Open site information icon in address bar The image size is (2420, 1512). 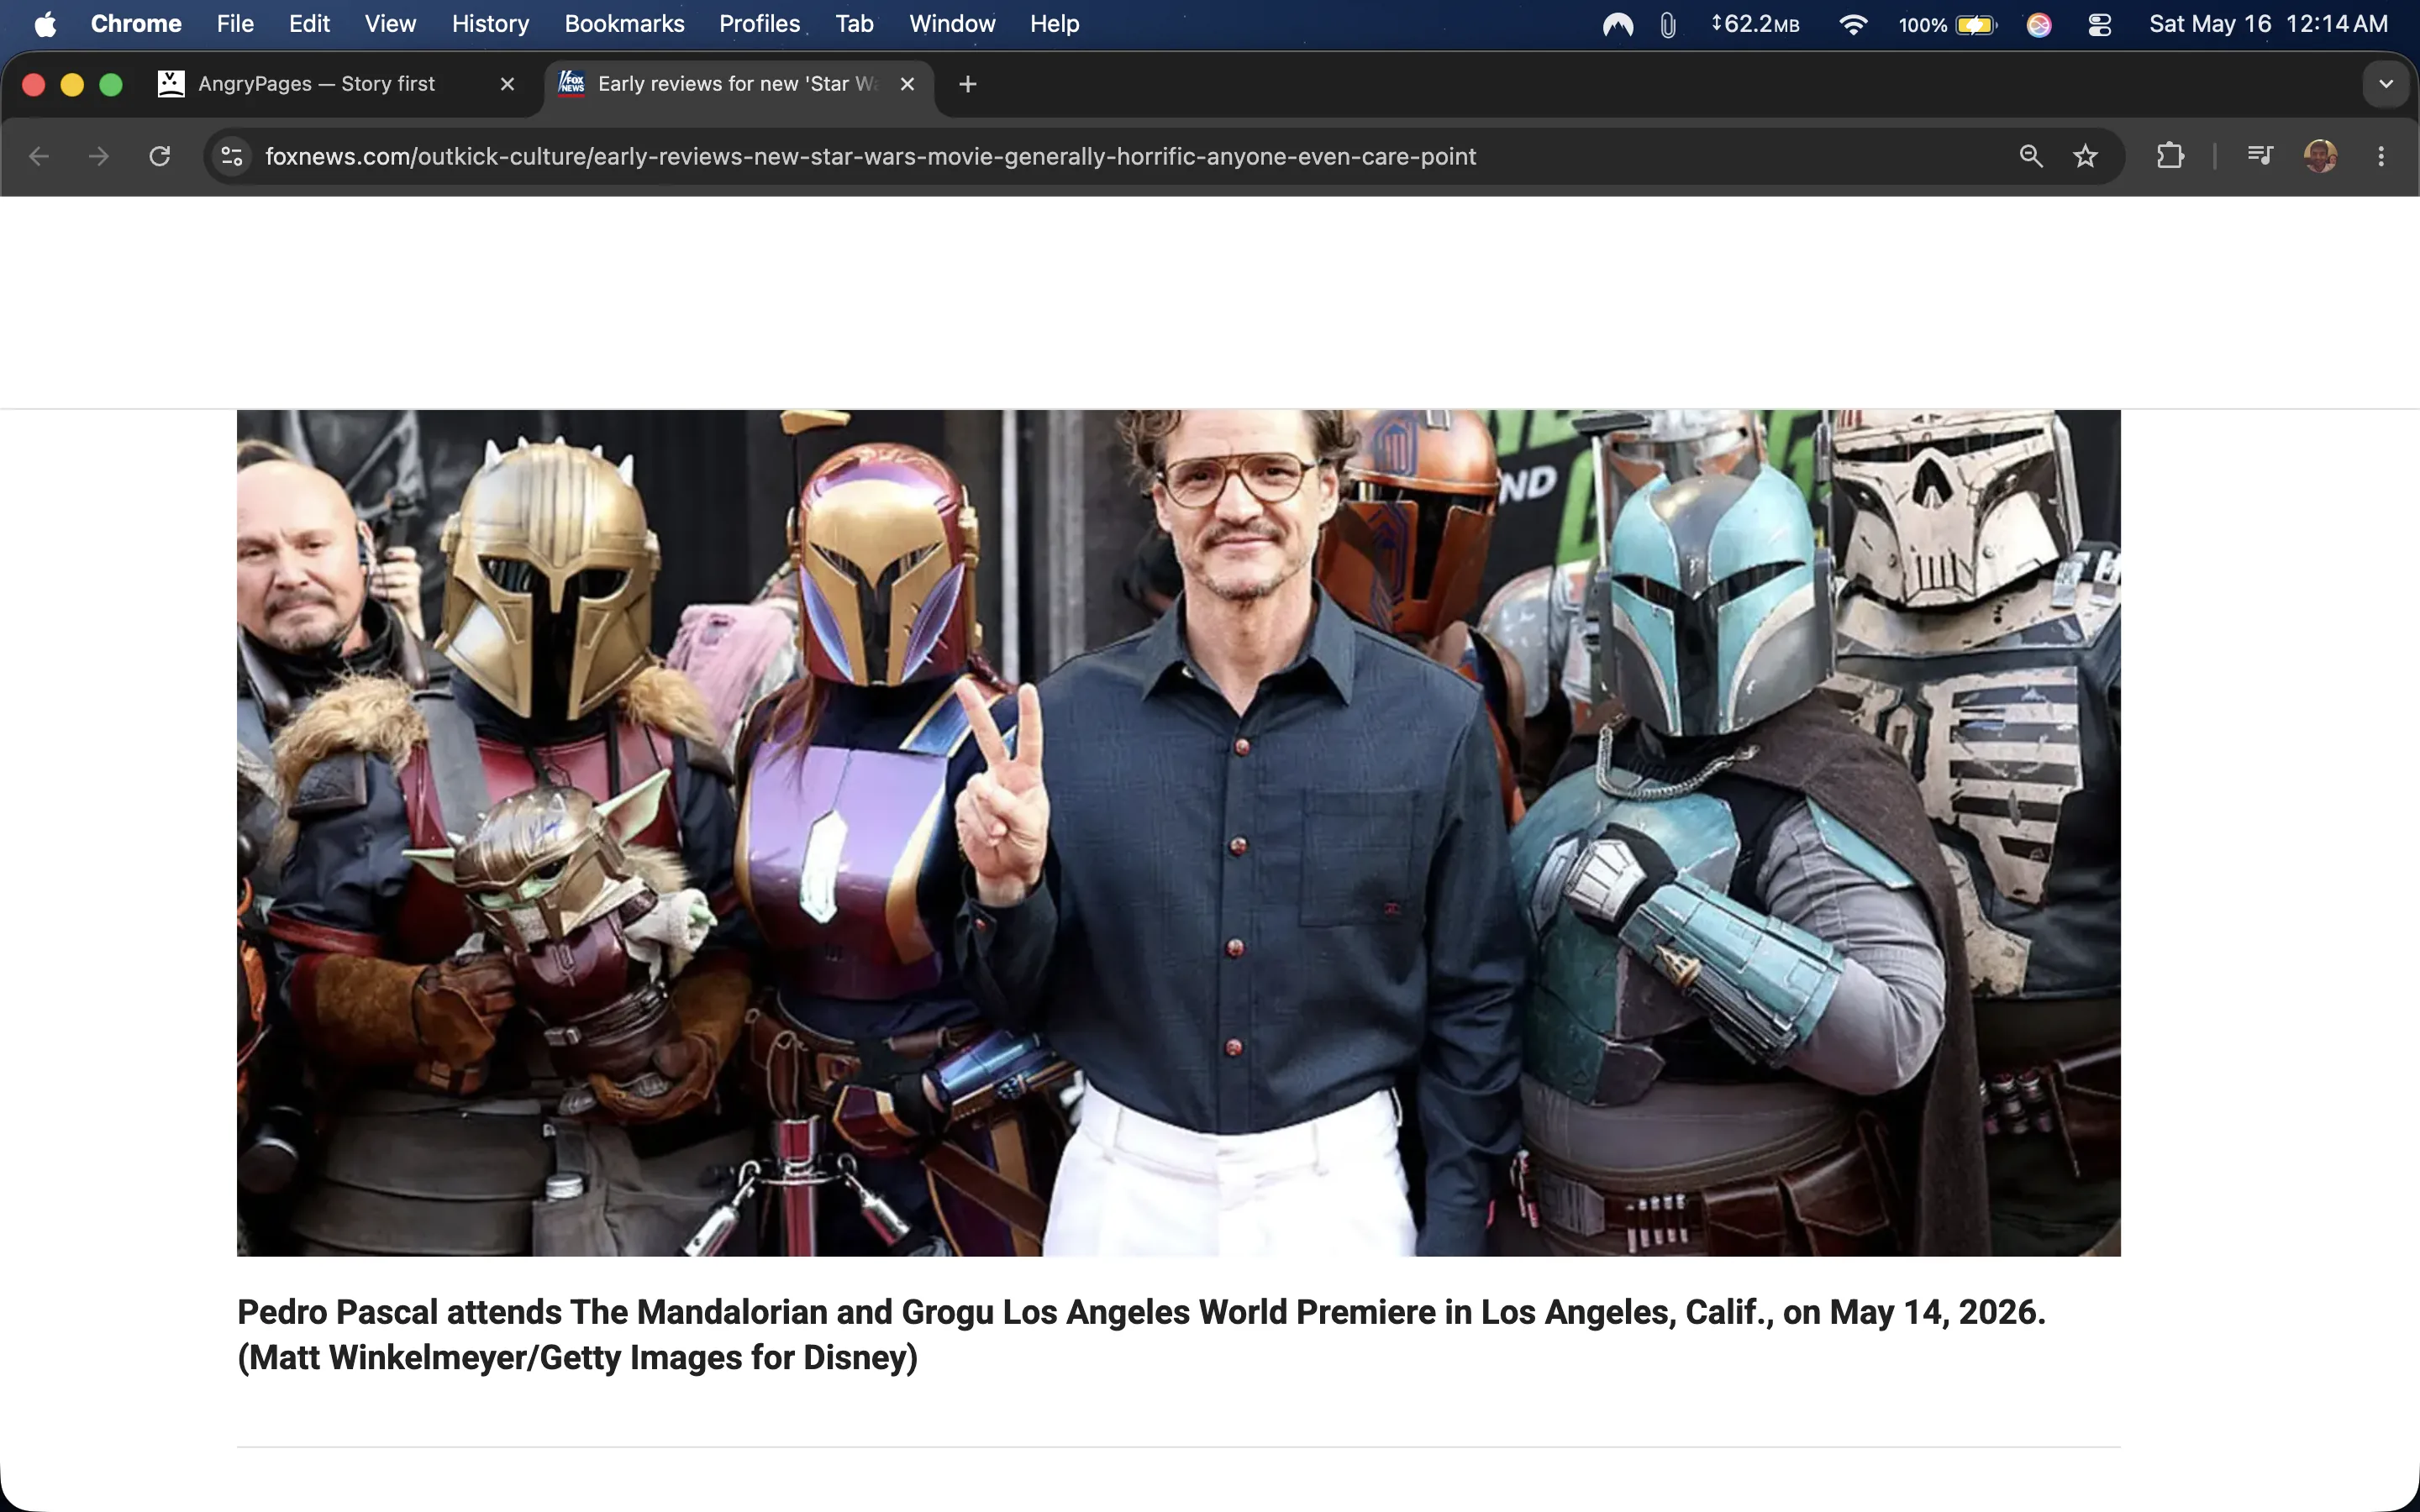232,156
